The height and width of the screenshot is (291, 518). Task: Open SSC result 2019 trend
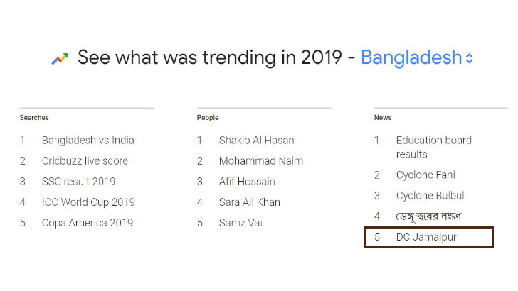tap(78, 182)
